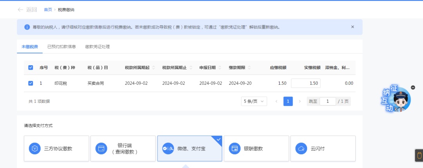Viewport: 423px width, 168px height.
Task: Select the 银联缴款 payment icon
Action: (x=235, y=148)
